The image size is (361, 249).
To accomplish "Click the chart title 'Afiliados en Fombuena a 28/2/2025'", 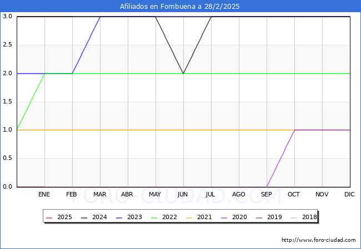I will 179,7.
